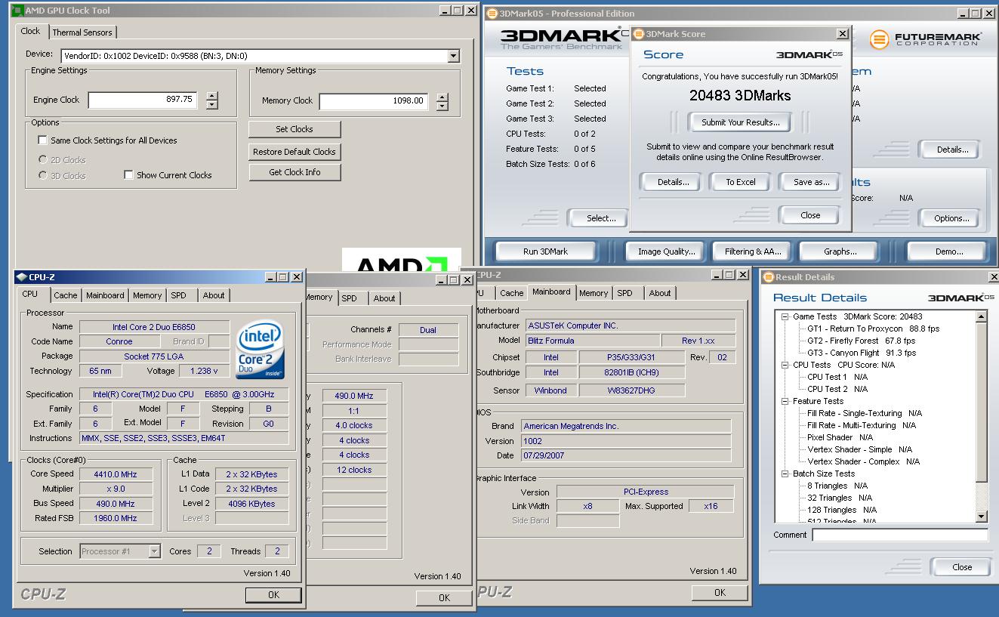The image size is (999, 617).
Task: Select GT3 - Canyon Flight result
Action: pos(862,353)
